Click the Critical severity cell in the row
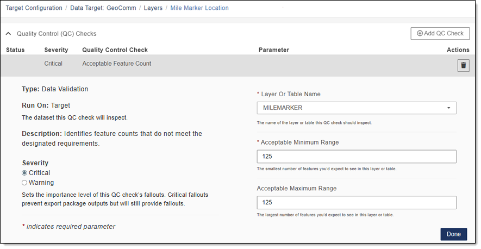This screenshot has height=249, width=481. pos(53,64)
